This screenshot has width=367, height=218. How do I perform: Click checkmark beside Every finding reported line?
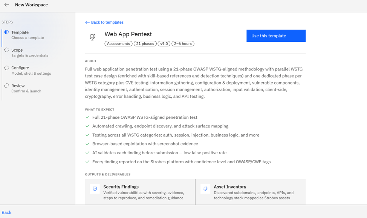tap(87, 162)
